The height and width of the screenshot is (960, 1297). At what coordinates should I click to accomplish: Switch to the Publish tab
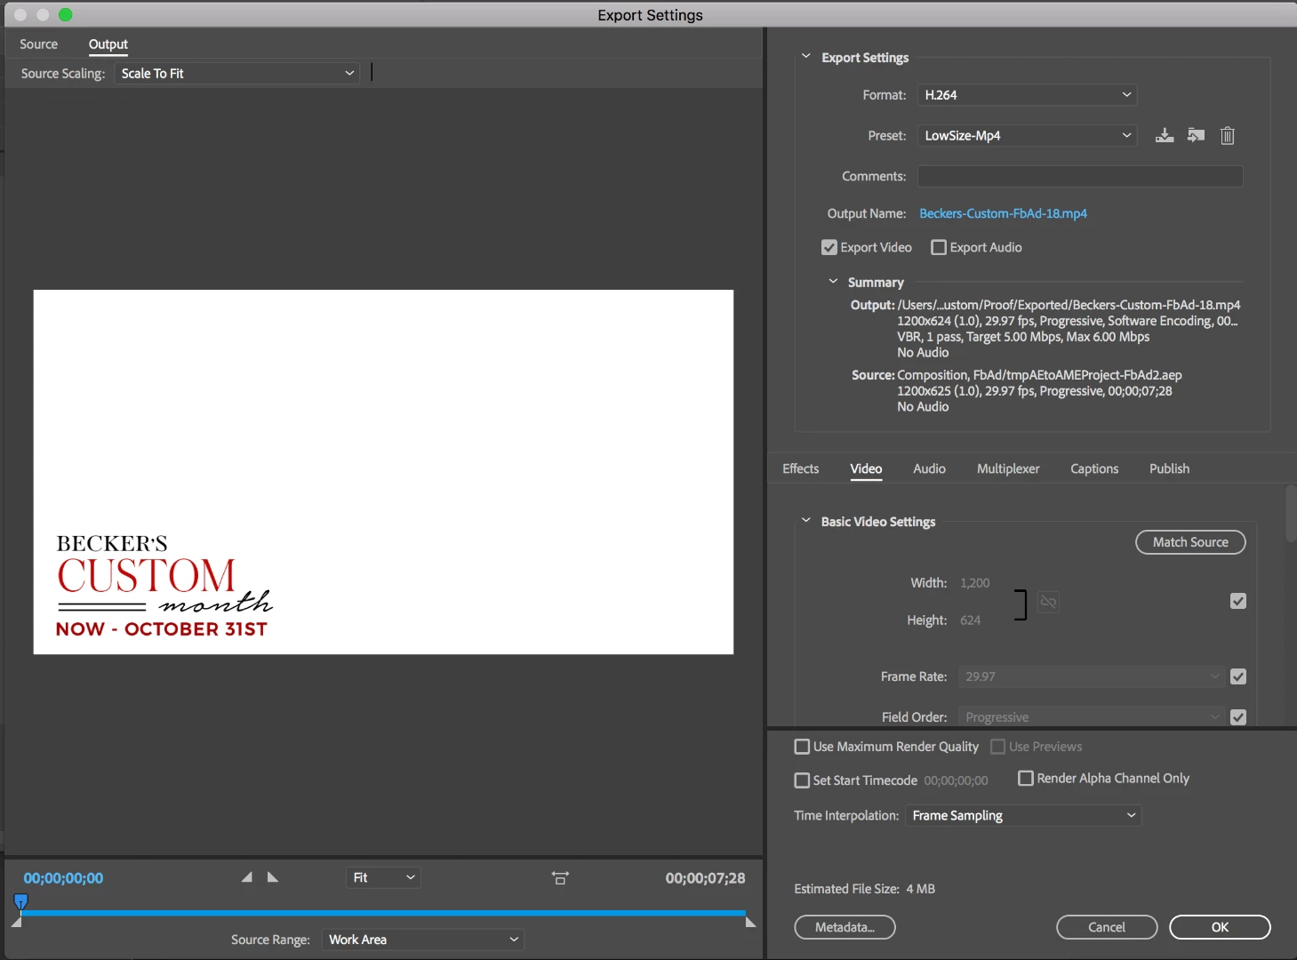pos(1169,468)
